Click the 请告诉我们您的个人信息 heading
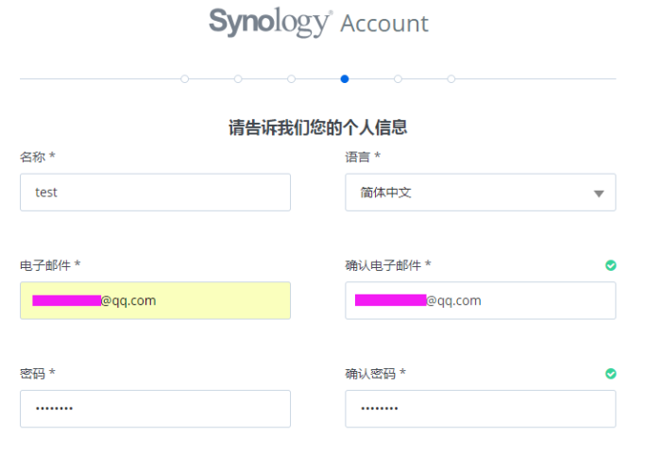The image size is (646, 454). [318, 127]
